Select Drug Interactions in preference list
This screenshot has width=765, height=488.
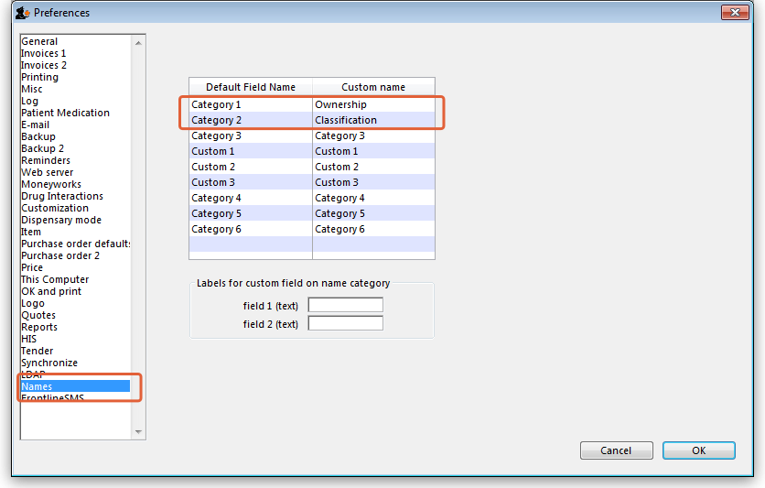[62, 196]
